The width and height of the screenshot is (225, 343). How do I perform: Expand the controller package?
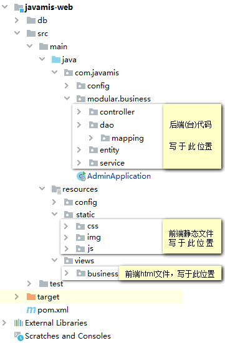(x=79, y=112)
